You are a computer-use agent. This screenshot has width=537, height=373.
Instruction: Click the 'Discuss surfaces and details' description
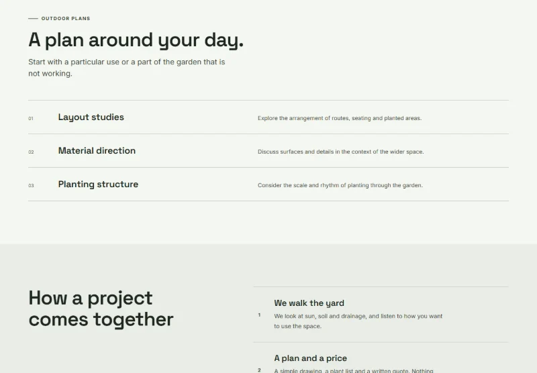coord(341,152)
